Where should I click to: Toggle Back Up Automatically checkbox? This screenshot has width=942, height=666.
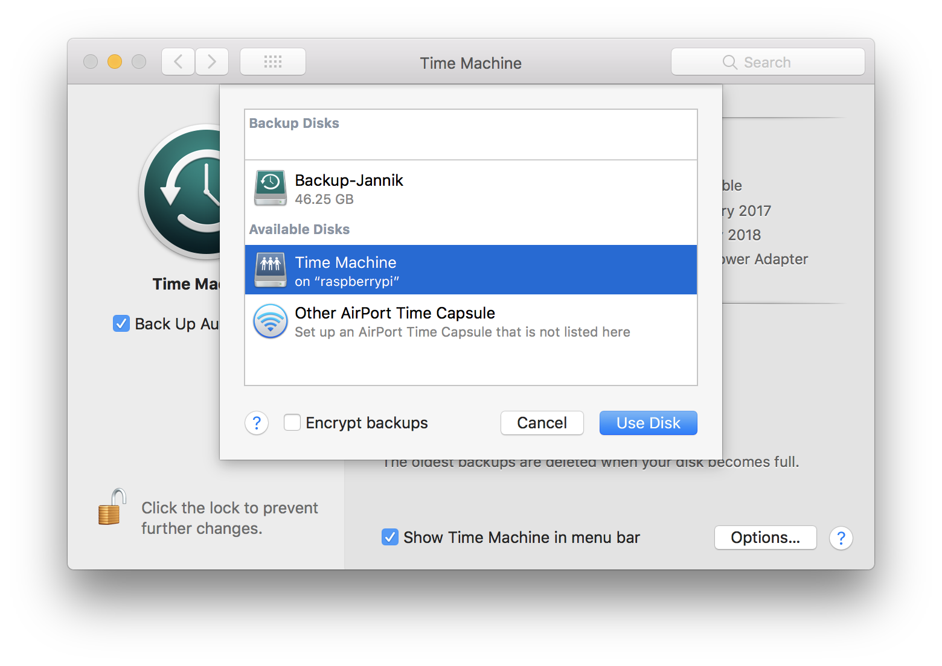tap(121, 323)
